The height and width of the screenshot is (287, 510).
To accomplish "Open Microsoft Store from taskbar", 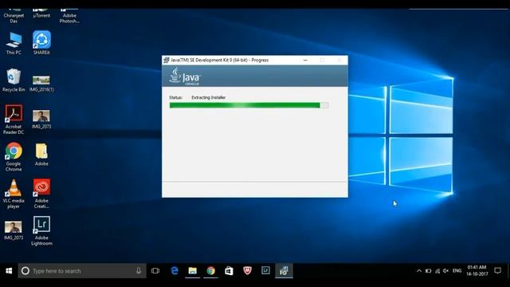I will coord(229,271).
